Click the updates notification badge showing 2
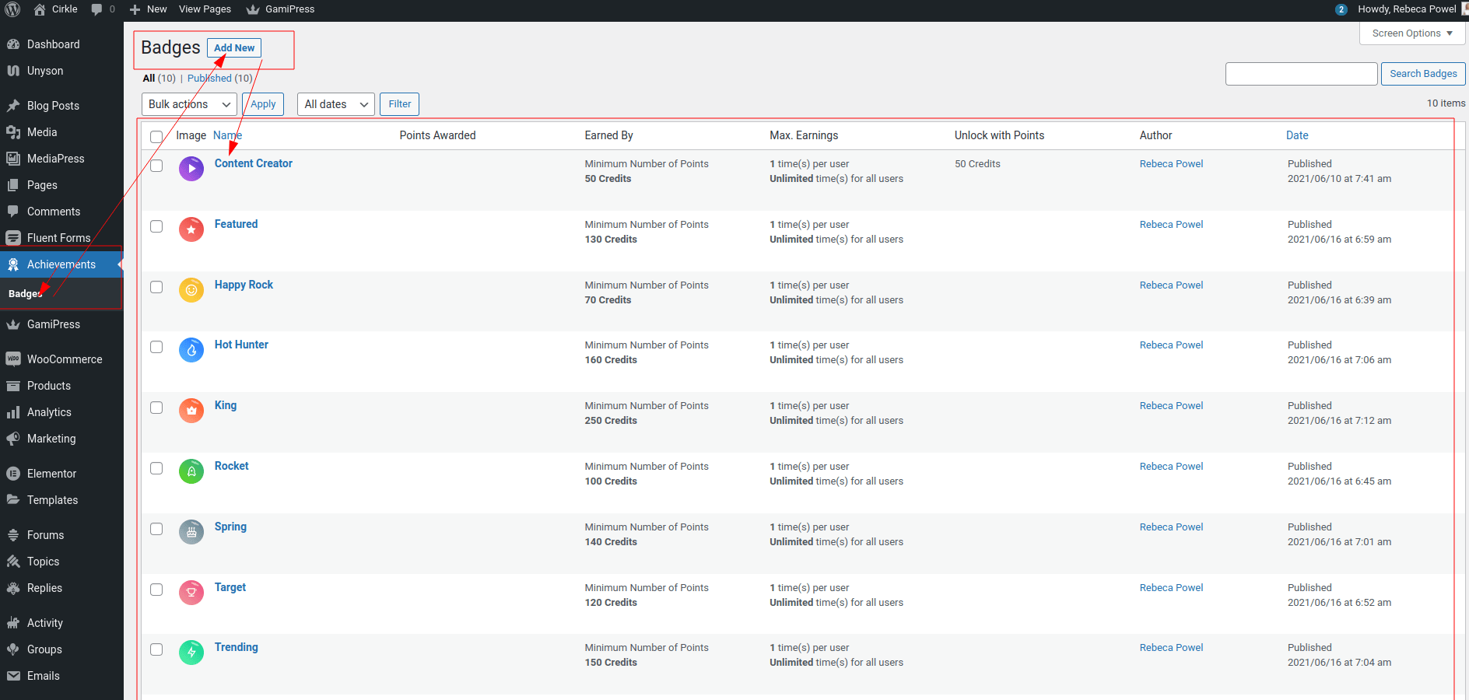 point(1341,9)
